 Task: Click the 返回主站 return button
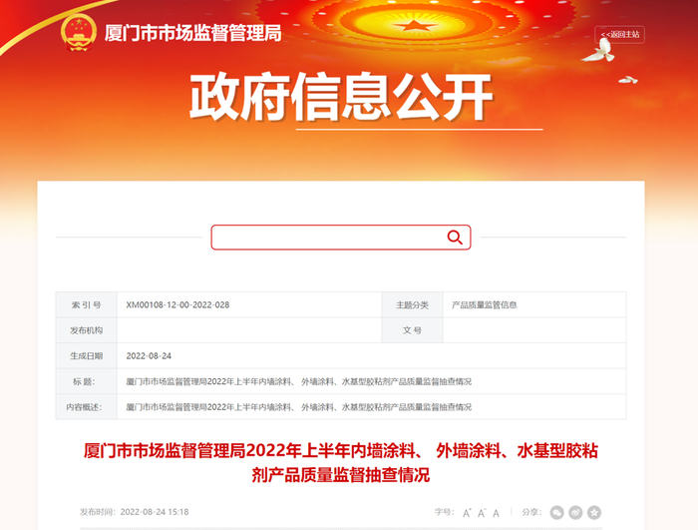pyautogui.click(x=619, y=34)
